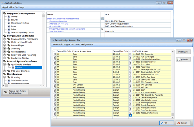Viewport: 194px width, 127px height.
Task: Select the Locale tree item
Action: pos(14,26)
